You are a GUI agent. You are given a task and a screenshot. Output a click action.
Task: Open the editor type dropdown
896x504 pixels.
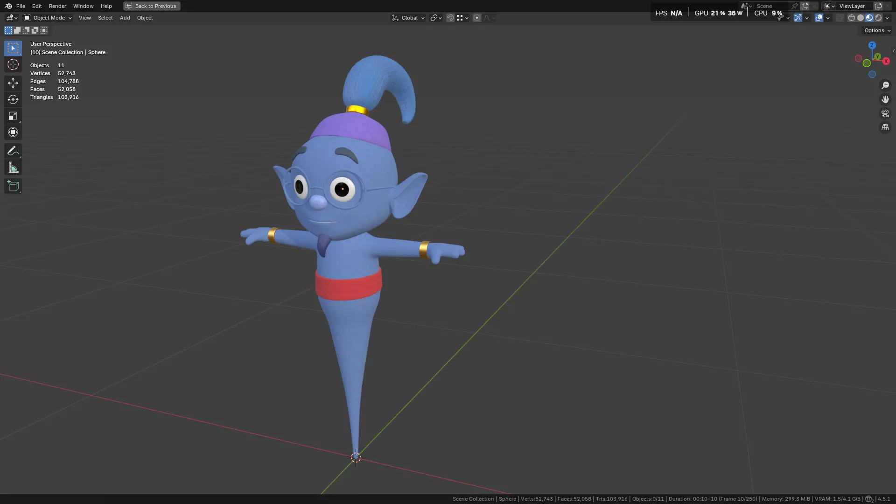click(11, 18)
